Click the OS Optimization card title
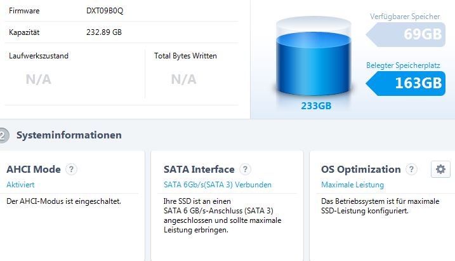455x261 pixels. [360, 170]
